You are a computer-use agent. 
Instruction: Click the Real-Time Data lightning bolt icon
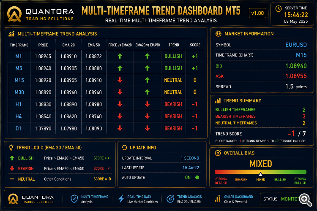(x=121, y=199)
